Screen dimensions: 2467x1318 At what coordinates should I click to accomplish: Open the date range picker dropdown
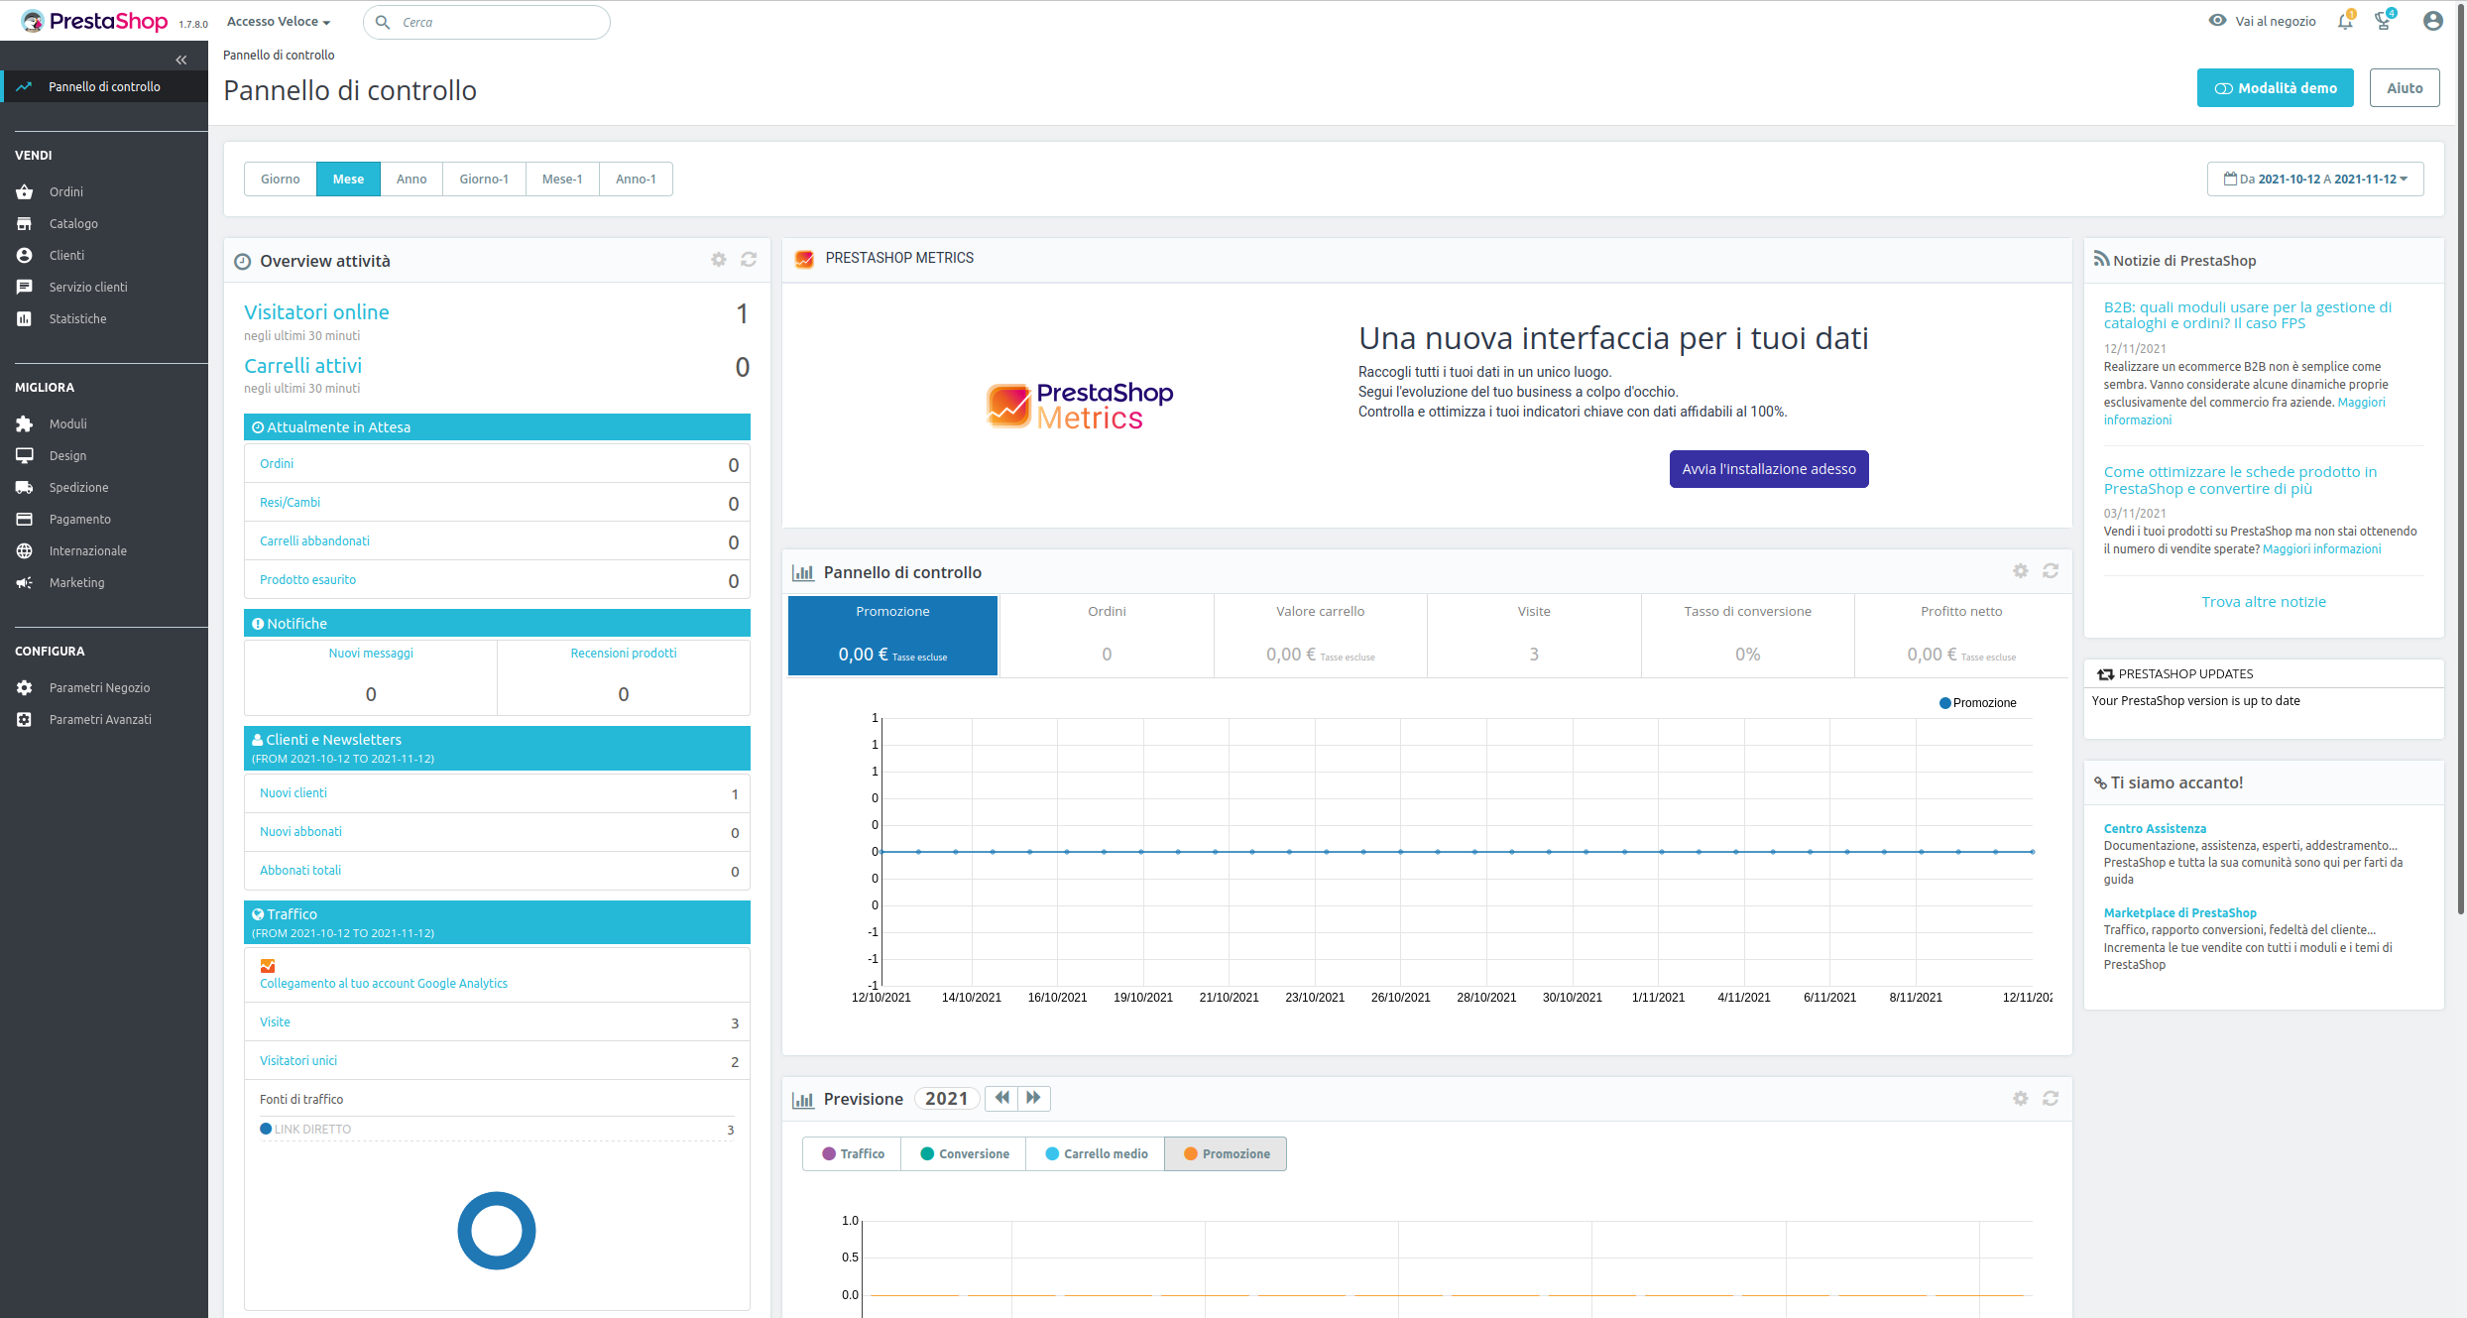[2316, 179]
